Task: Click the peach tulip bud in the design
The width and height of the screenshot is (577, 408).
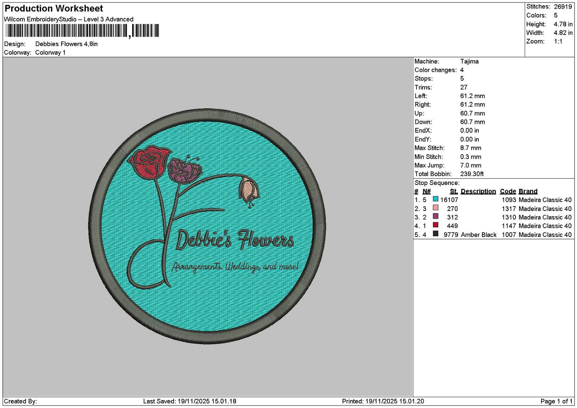Action: (249, 191)
